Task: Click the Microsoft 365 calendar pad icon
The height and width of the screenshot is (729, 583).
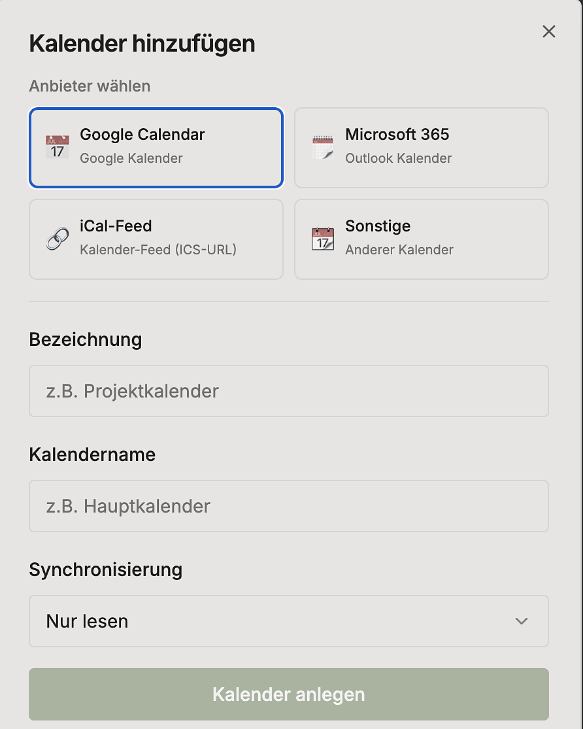Action: tap(323, 147)
